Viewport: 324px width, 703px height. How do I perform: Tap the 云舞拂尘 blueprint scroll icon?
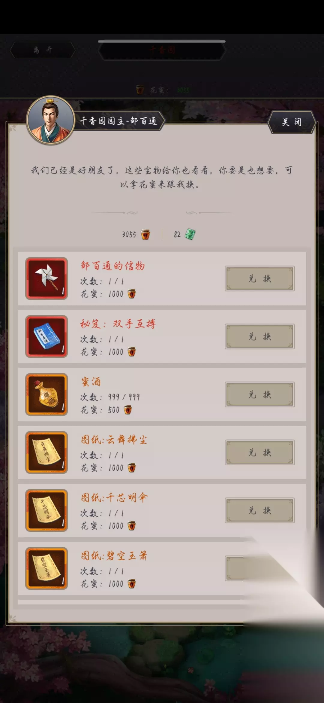[x=46, y=452]
